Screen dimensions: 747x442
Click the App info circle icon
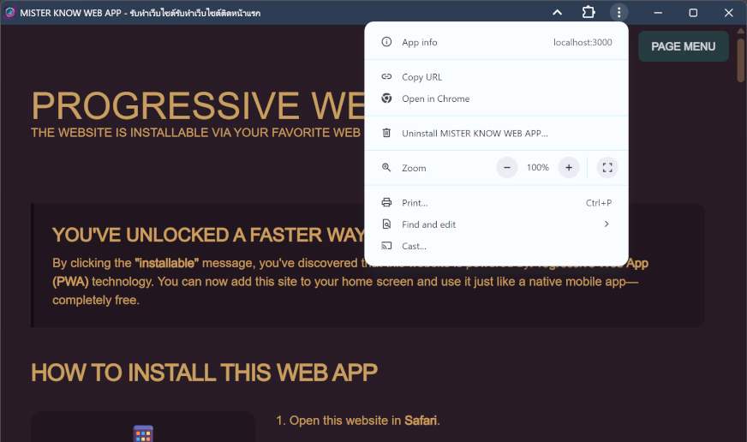(x=386, y=42)
